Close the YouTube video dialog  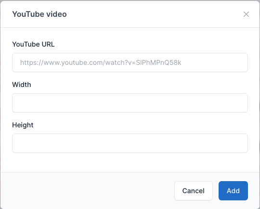(x=246, y=14)
